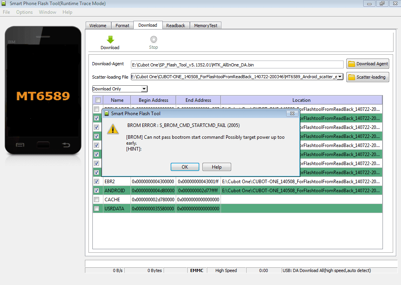Screen dimensions: 401x285
Task: Click the Download-Agent file path field
Action: point(237,65)
